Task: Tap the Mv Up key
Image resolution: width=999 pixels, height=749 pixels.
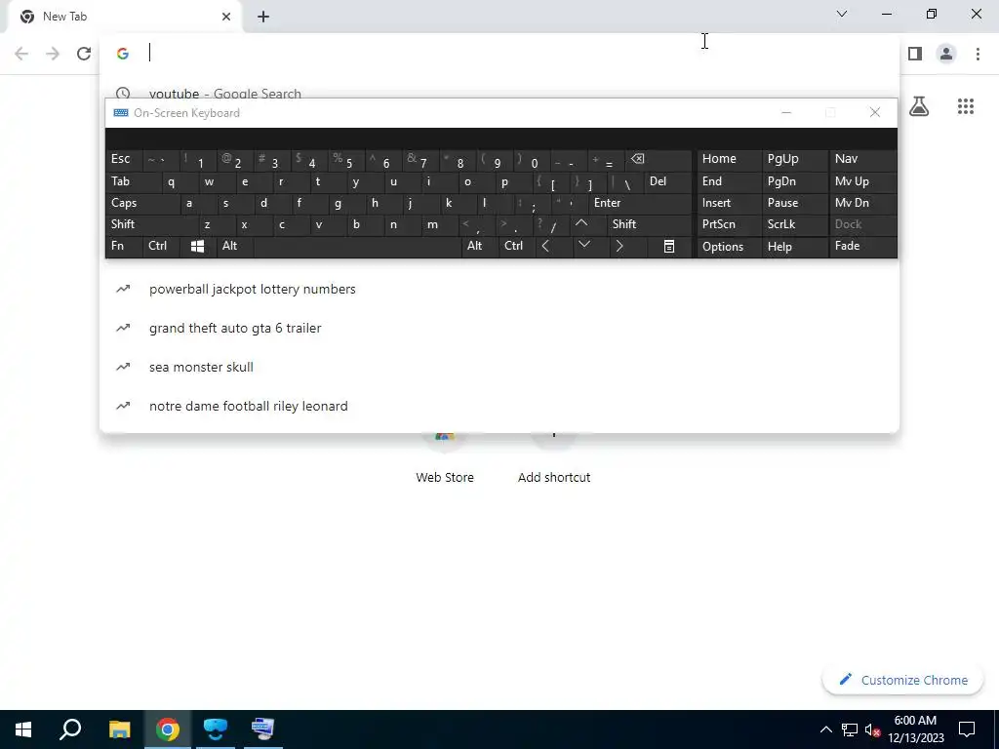Action: [862, 181]
